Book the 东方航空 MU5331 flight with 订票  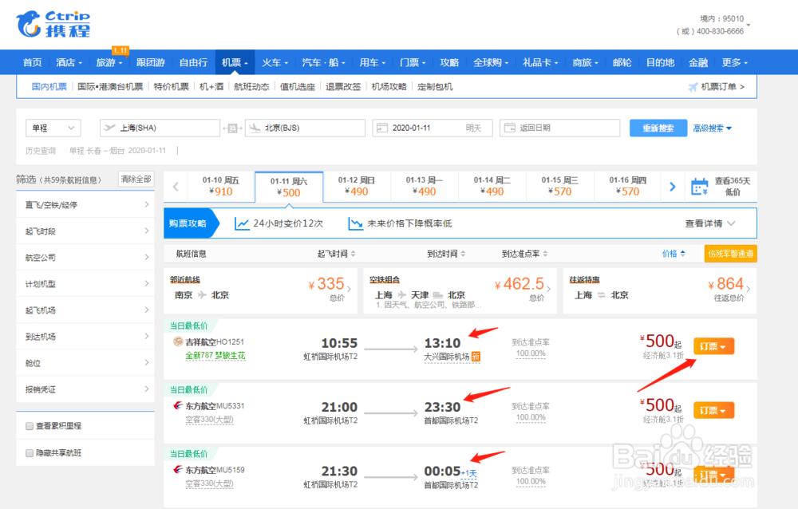713,410
